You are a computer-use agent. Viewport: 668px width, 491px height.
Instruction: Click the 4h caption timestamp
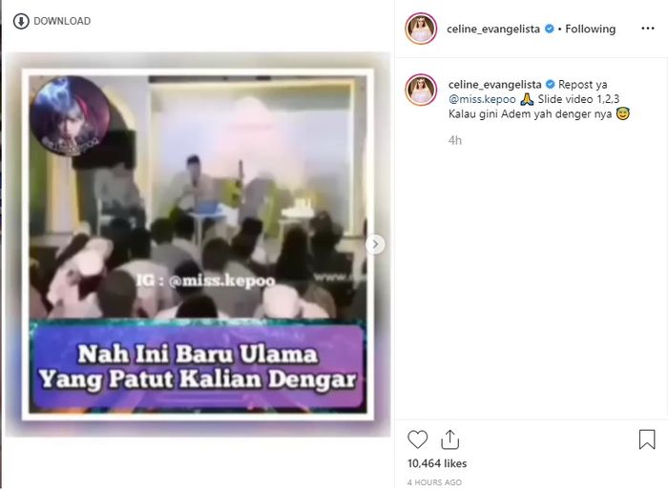455,140
